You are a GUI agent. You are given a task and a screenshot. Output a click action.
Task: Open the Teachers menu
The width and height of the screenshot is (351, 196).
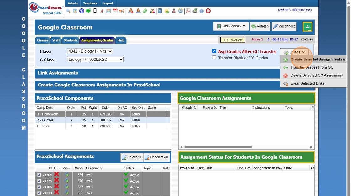[90, 3]
